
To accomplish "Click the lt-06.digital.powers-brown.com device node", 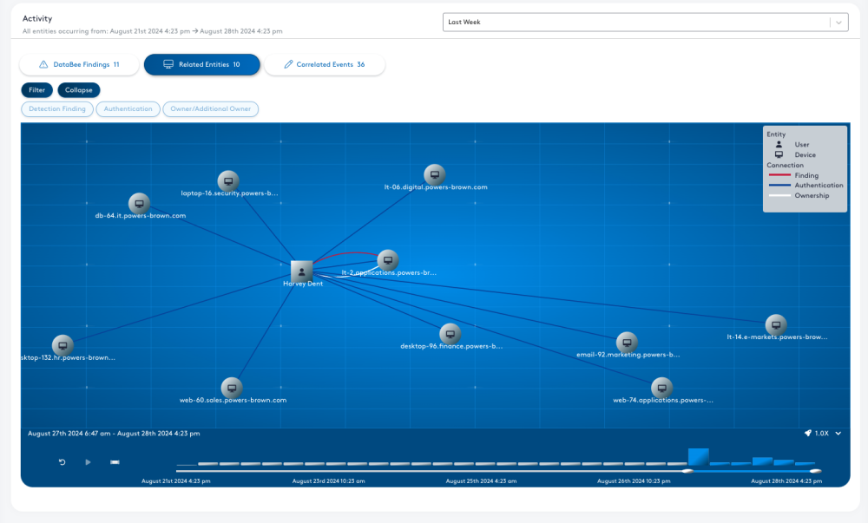I will [x=435, y=174].
